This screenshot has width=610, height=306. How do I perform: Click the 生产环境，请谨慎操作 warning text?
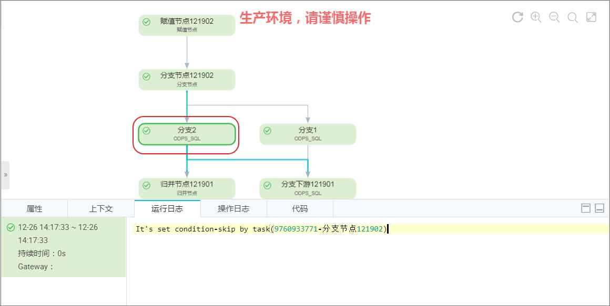tap(305, 18)
